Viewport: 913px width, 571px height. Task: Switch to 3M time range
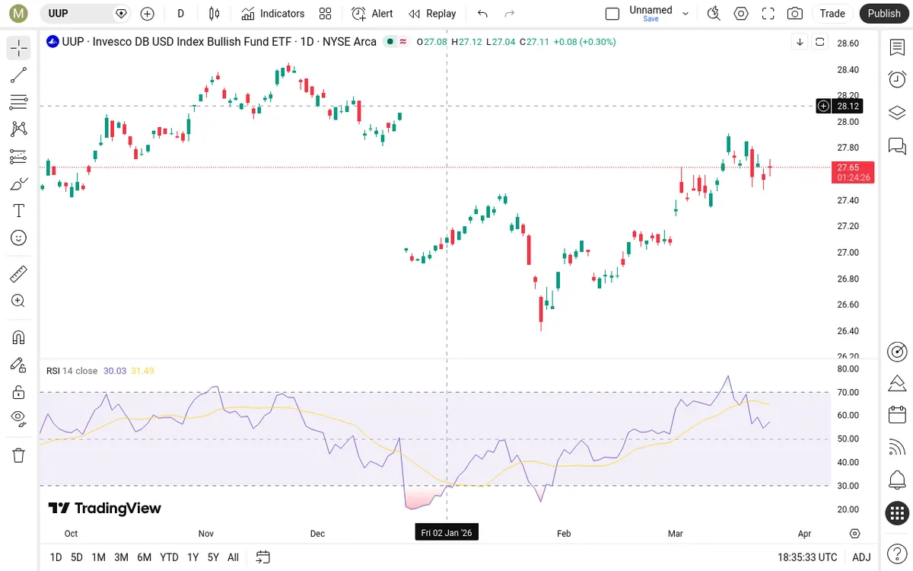(x=121, y=557)
